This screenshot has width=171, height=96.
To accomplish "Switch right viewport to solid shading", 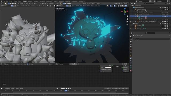I will [123, 6].
